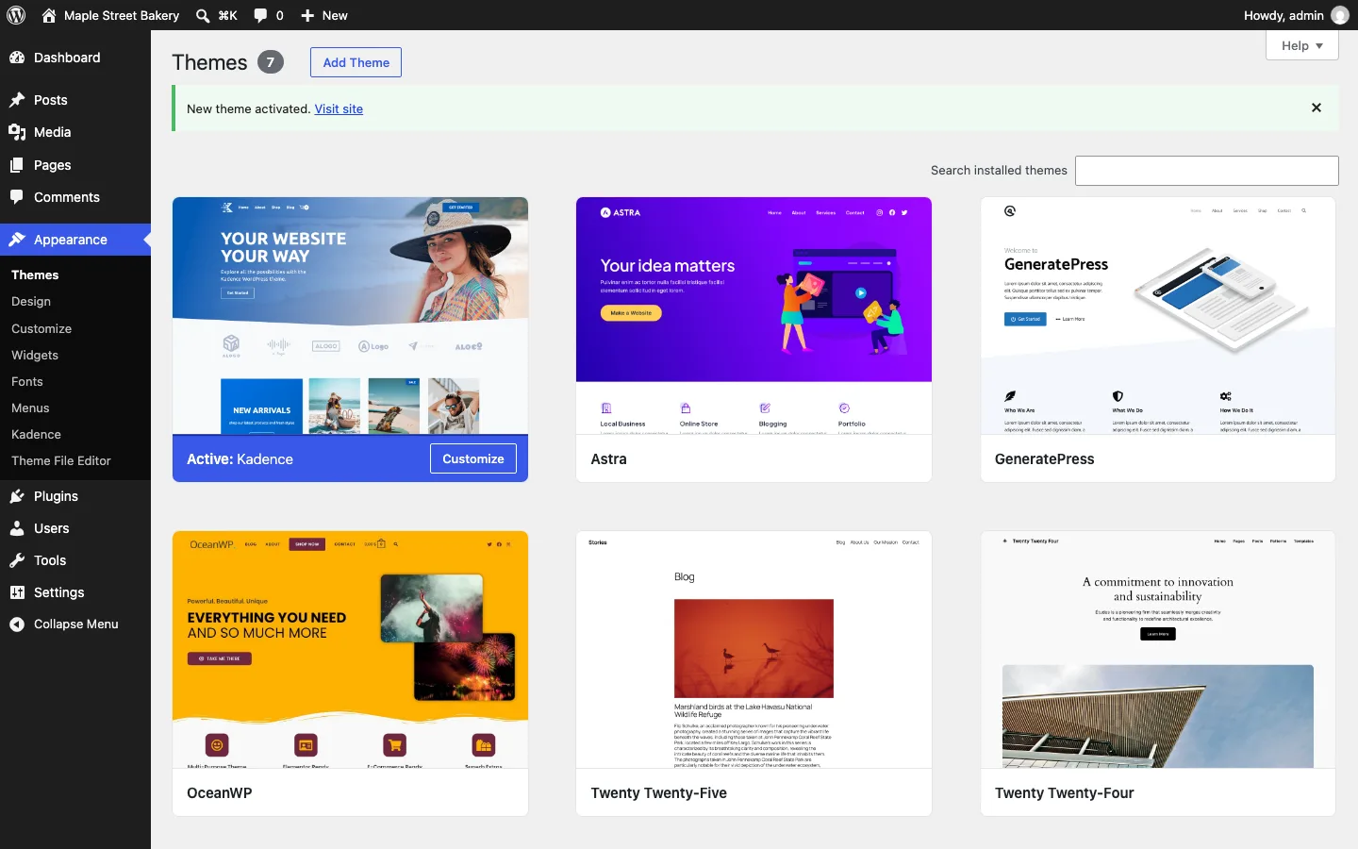Screen dimensions: 1358x849
Task: Open Comments menu item
Action: tap(75, 197)
